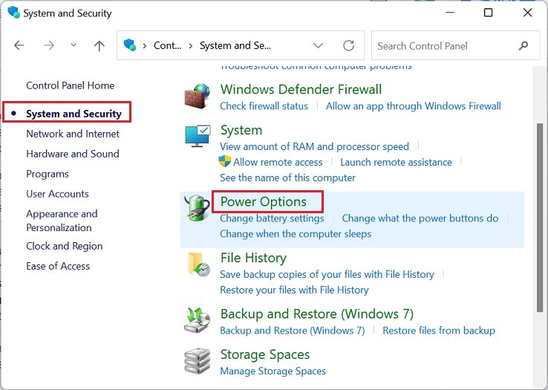
Task: Click Launch remote assistance
Action: coord(396,162)
